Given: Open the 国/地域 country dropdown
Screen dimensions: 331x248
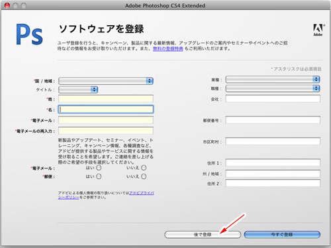Looking at the screenshot, I should (x=106, y=81).
